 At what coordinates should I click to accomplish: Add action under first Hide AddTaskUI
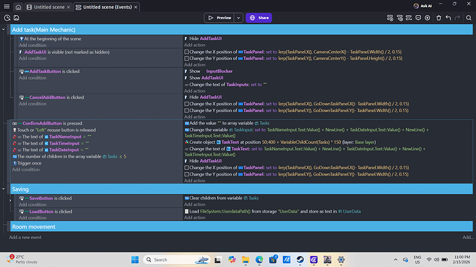tap(195, 45)
